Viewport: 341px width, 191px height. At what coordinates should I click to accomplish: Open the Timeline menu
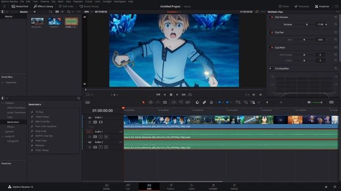coord(44,1)
